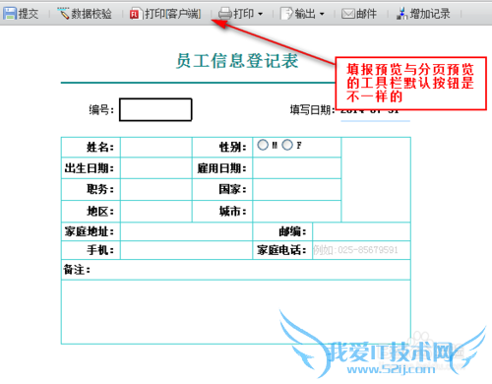
Task: Click the 国家: label text
Action: [233, 189]
